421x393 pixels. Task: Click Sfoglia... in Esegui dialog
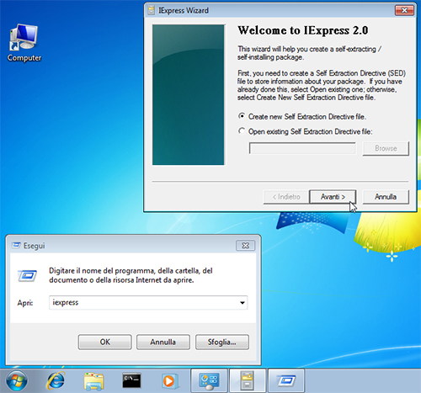222,342
